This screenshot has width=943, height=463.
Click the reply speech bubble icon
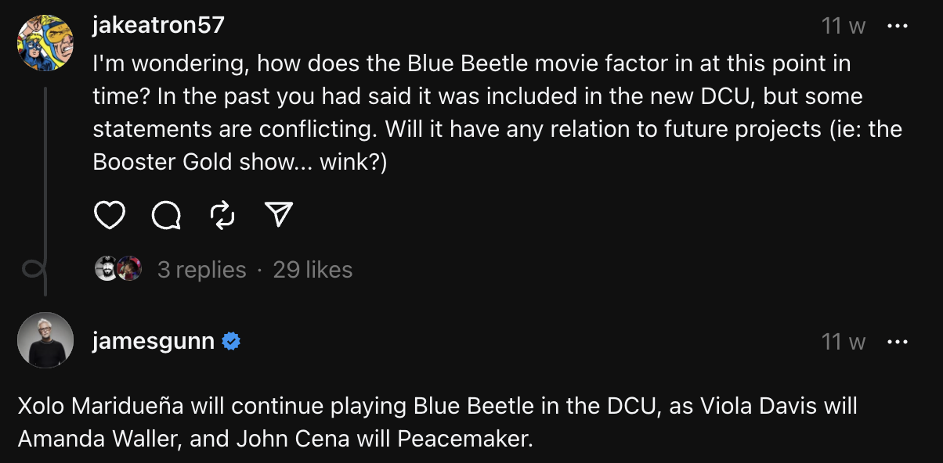[x=166, y=215]
